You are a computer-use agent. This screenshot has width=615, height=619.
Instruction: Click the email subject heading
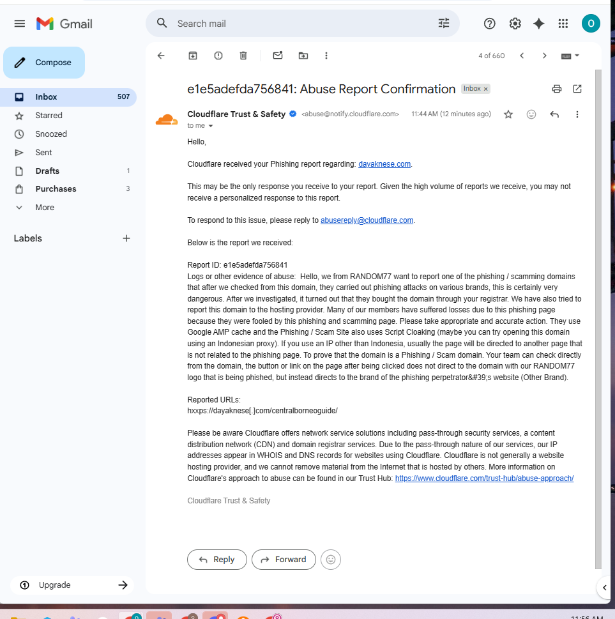pos(321,89)
